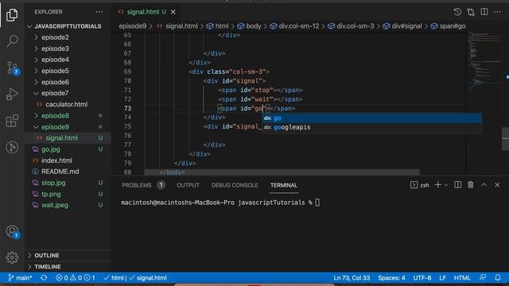Accept the 'go' autocomplete suggestion
509x286 pixels.
coord(372,118)
